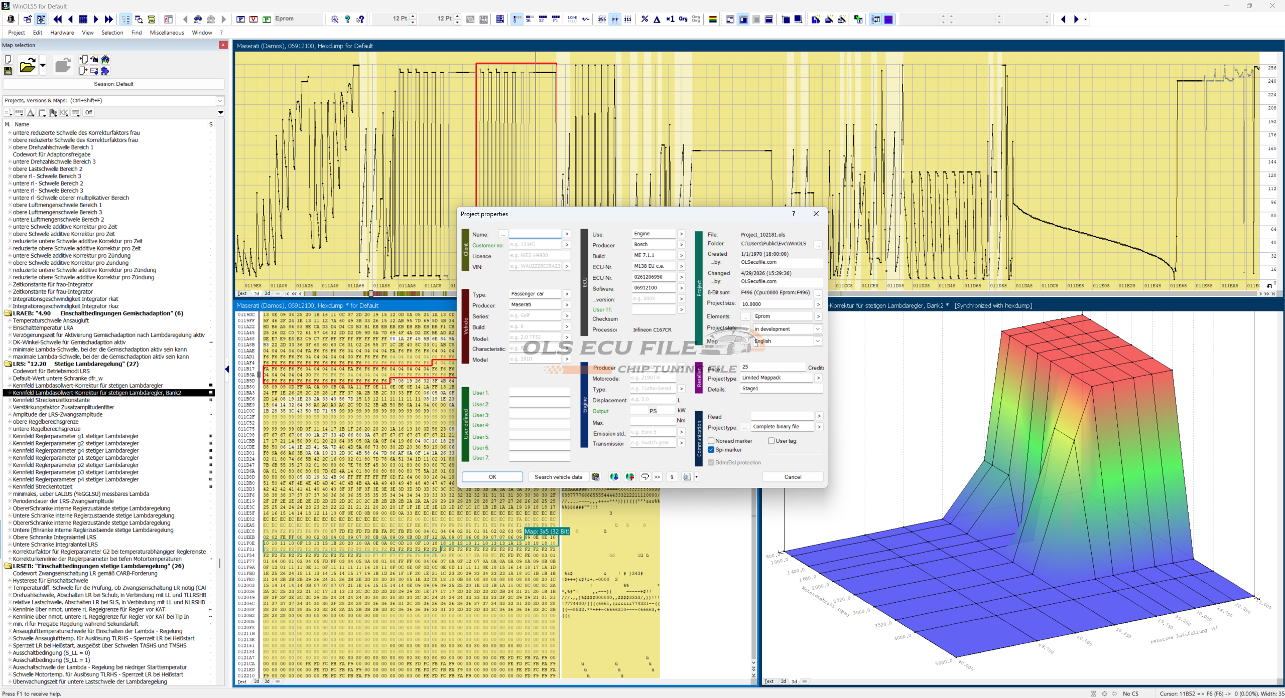The height and width of the screenshot is (698, 1285).
Task: Click the context help pointer icon
Action: [x=360, y=19]
